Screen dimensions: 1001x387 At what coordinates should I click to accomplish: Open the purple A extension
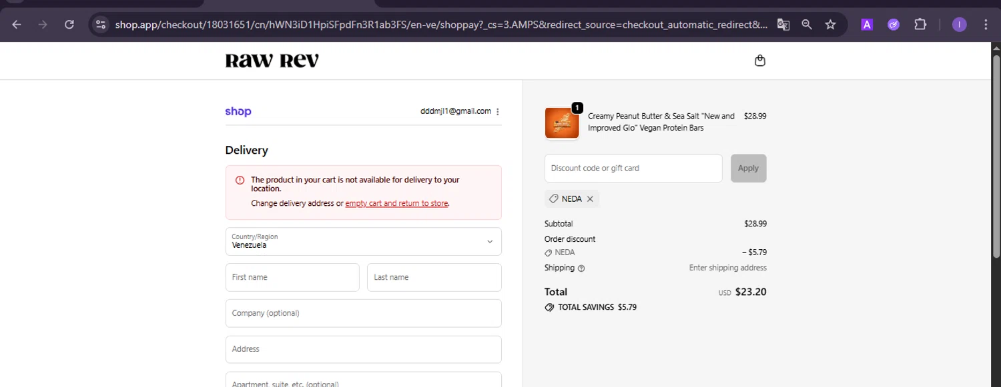pyautogui.click(x=867, y=25)
